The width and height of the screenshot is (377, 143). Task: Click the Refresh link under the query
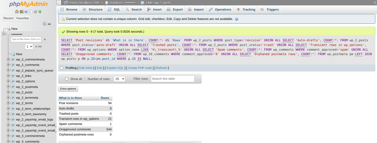[162, 68]
